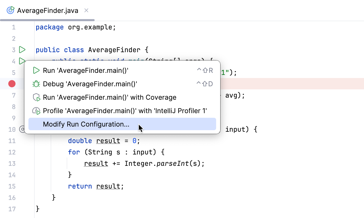Place cursor on the return keyword

[x=80, y=186]
